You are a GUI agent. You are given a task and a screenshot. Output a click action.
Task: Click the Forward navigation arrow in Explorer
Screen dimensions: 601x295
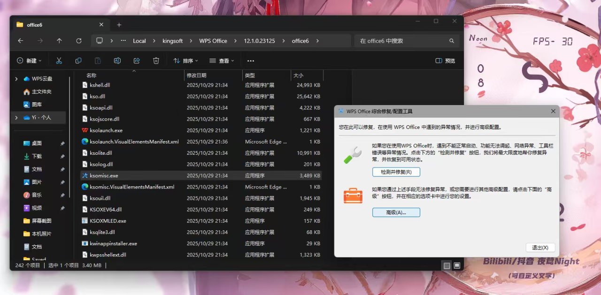coord(40,41)
